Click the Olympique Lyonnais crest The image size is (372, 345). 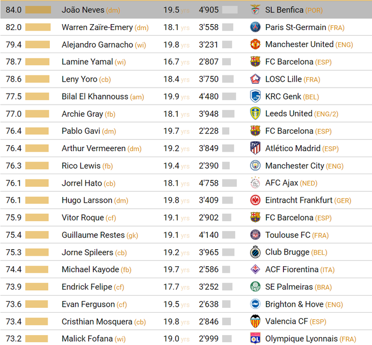click(255, 339)
